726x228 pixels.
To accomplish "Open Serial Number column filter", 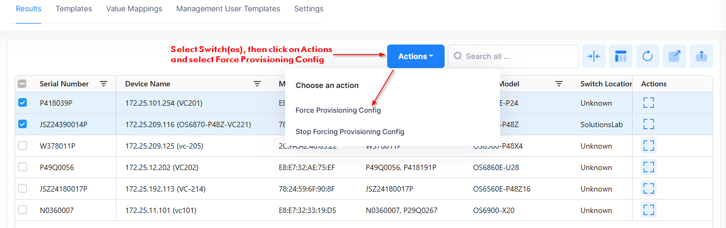I will tap(104, 84).
